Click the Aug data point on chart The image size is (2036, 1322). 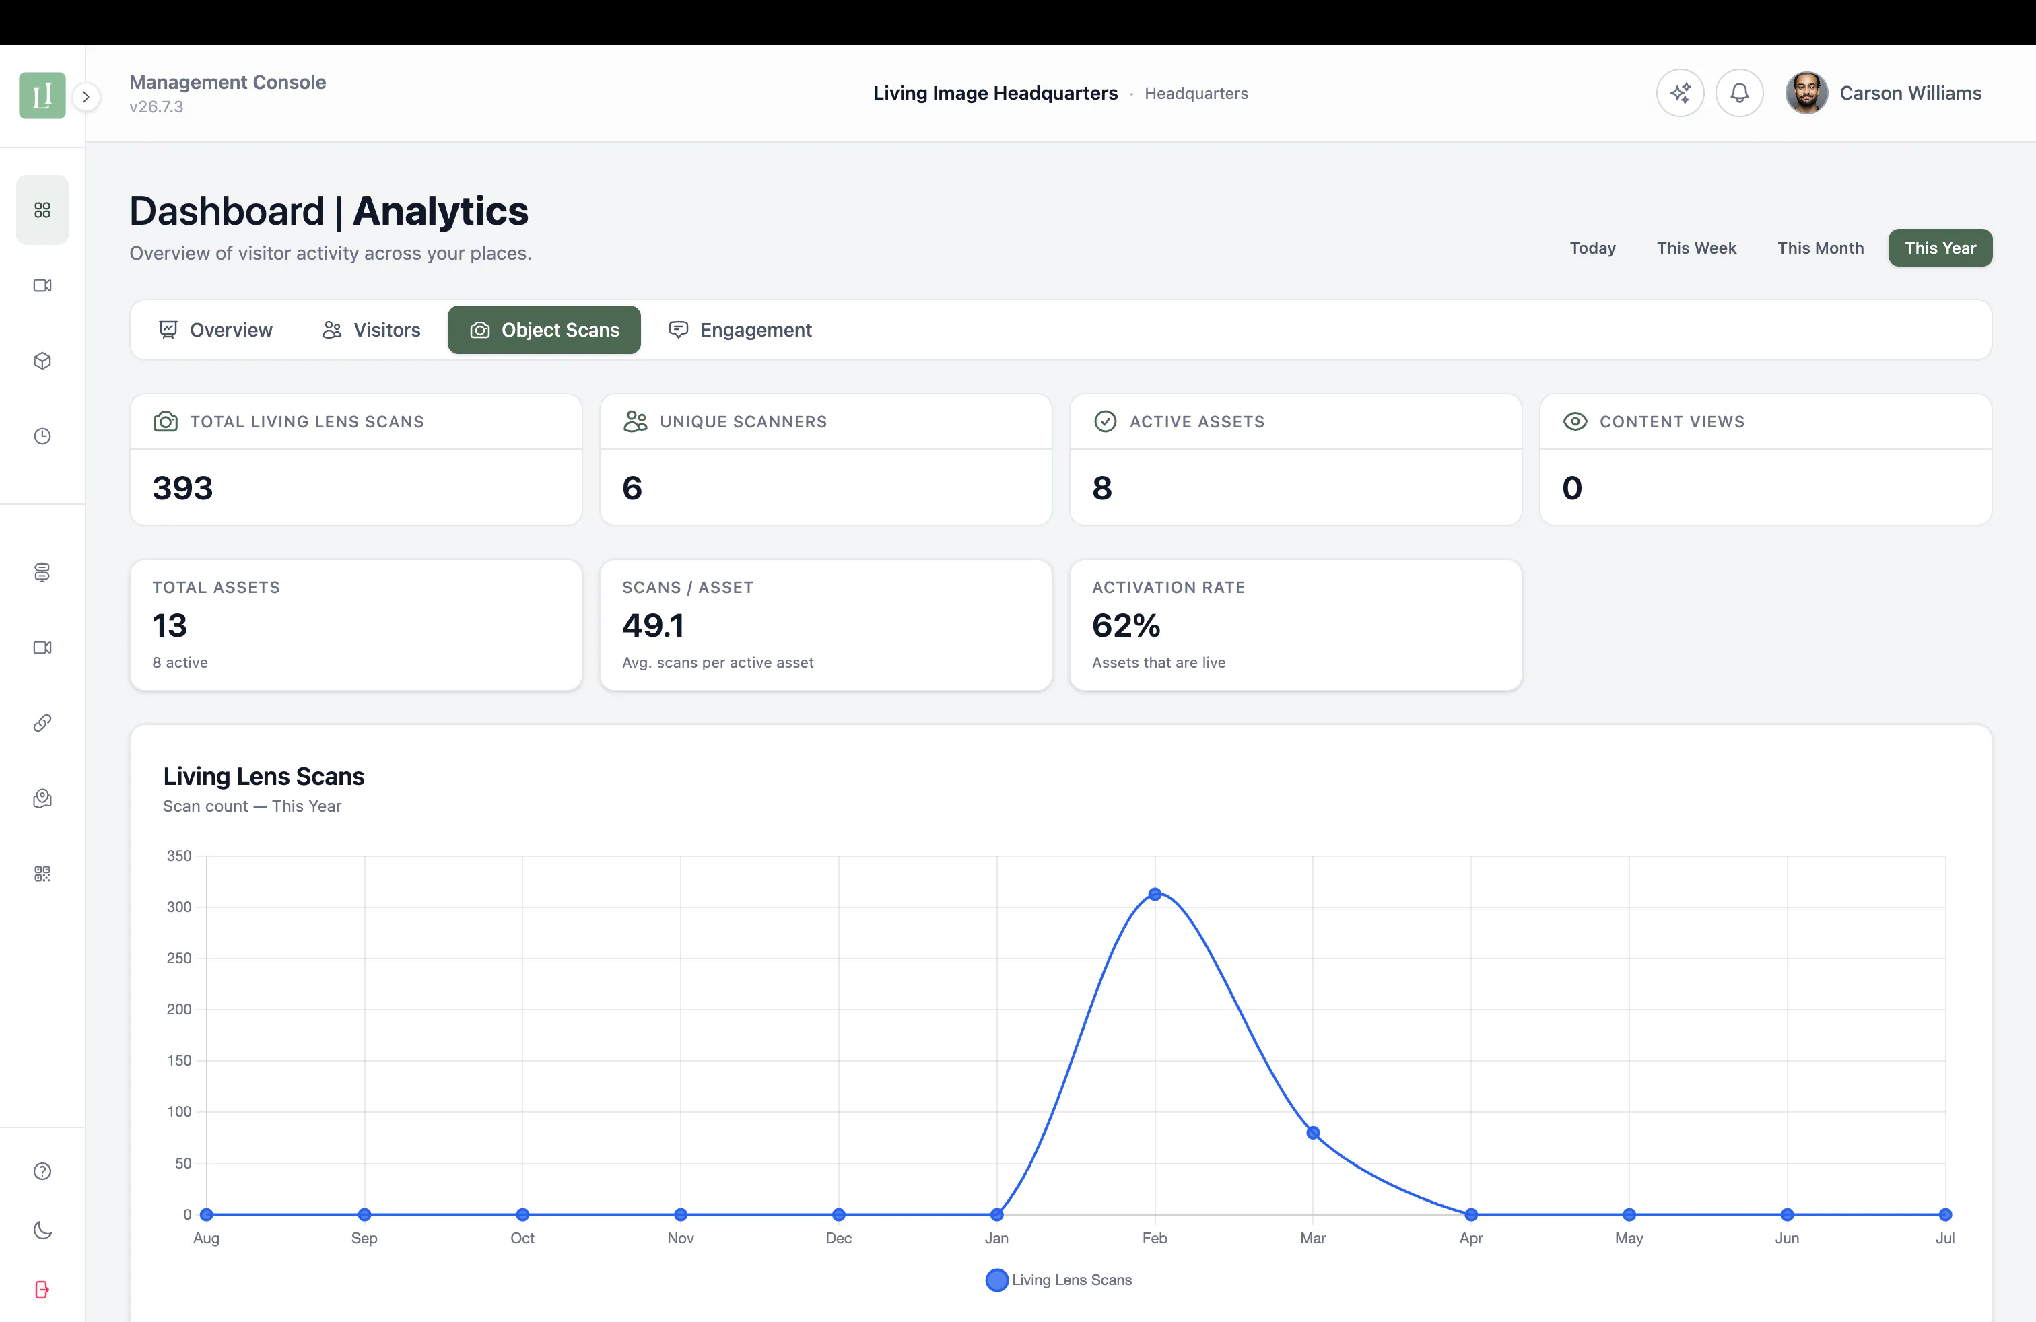click(x=206, y=1214)
